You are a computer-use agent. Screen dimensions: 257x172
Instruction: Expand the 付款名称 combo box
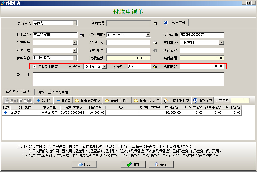[75, 58]
